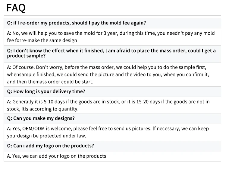The height and width of the screenshot is (173, 226).
Task: Click the 'we can add your logo' answer
Action: tap(56, 156)
